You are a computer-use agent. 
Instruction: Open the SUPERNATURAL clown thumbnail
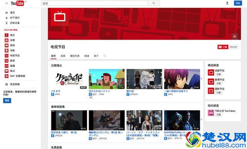182,120
